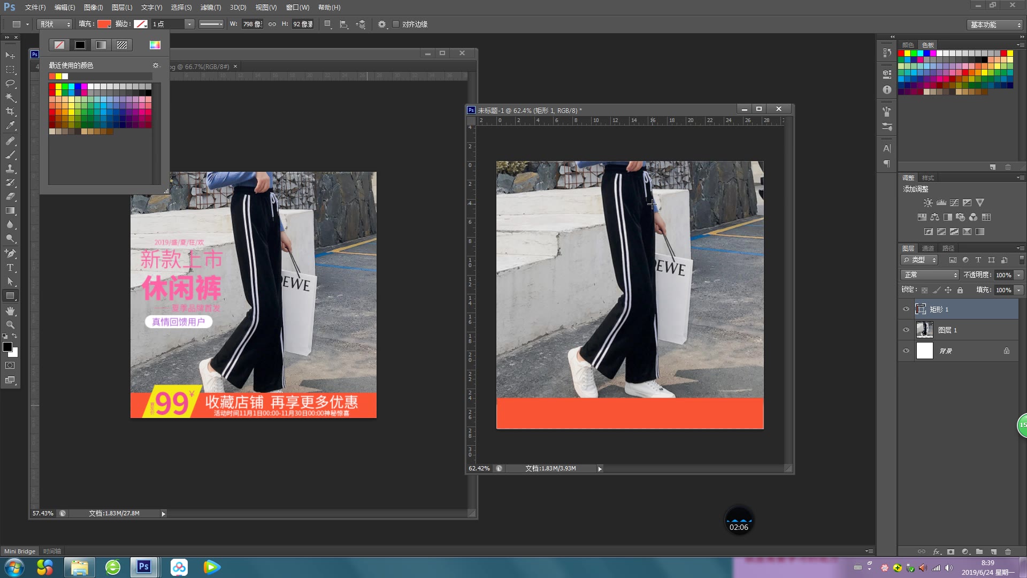Click the stroke width 1点 field
The image size is (1027, 578).
coord(167,24)
